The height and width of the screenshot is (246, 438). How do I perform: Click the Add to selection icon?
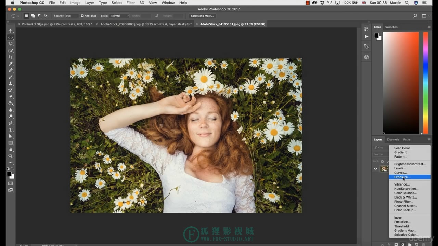pyautogui.click(x=33, y=16)
